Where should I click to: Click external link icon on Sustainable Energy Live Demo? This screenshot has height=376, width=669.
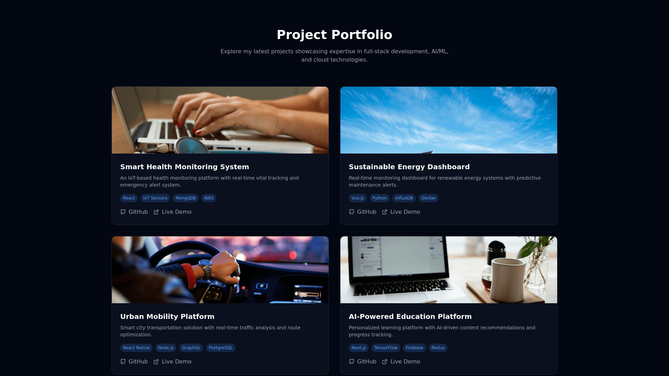[385, 212]
